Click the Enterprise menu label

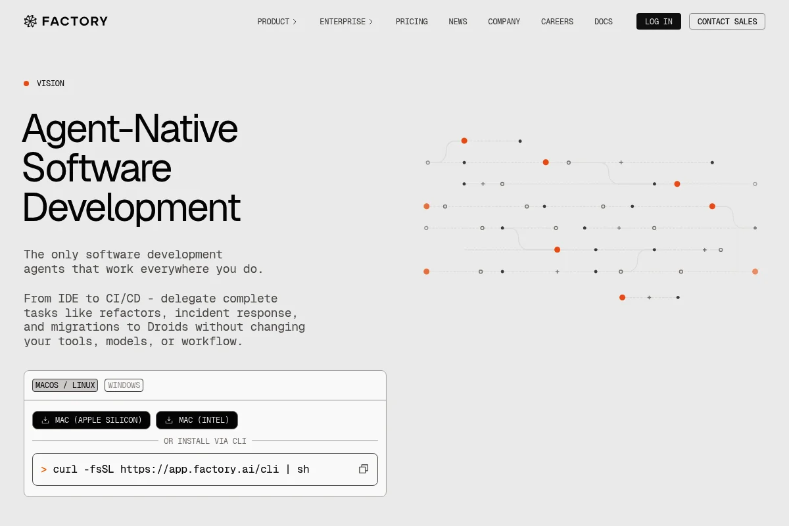tap(343, 22)
